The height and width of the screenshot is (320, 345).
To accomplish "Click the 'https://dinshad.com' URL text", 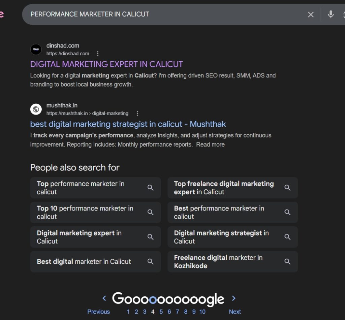I will [x=68, y=53].
